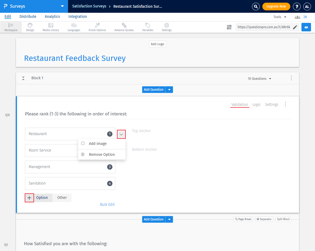The height and width of the screenshot is (251, 315).
Task: Click the Upgrade Now button
Action: tap(276, 6)
